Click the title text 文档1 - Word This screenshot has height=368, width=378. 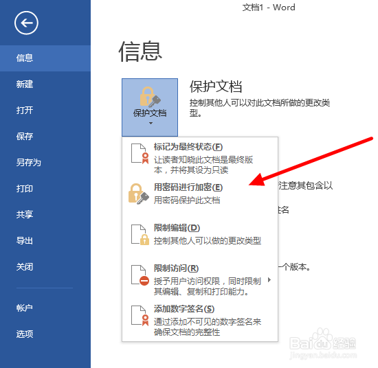tap(269, 8)
